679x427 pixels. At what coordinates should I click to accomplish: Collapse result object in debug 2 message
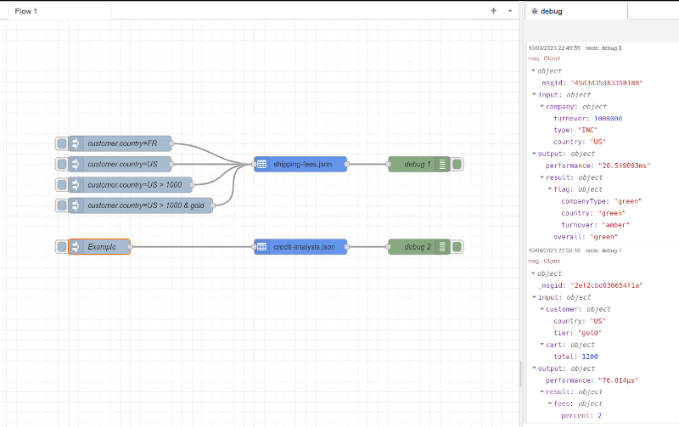(542, 177)
